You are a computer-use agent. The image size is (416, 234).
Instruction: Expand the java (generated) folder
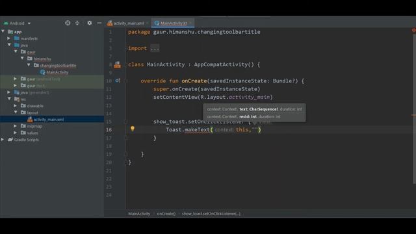(9, 92)
